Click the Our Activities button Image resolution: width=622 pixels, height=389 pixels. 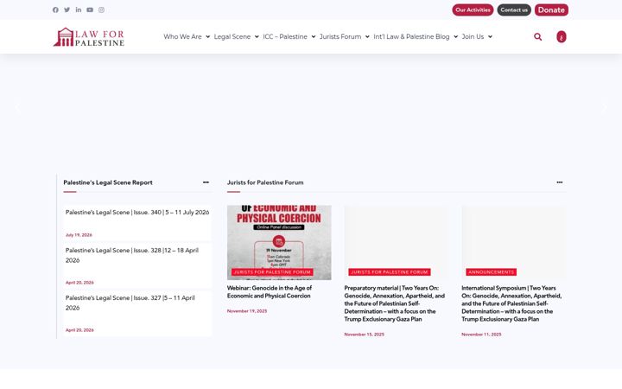point(473,10)
